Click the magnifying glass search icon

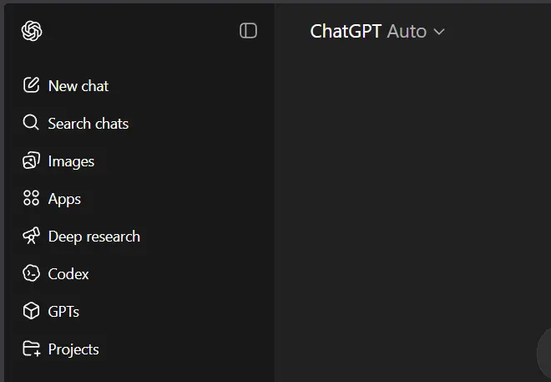click(31, 123)
